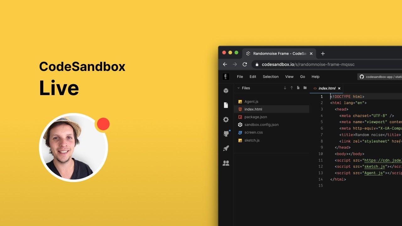Select index.html in the file tree
This screenshot has width=402, height=226.
tap(272, 109)
